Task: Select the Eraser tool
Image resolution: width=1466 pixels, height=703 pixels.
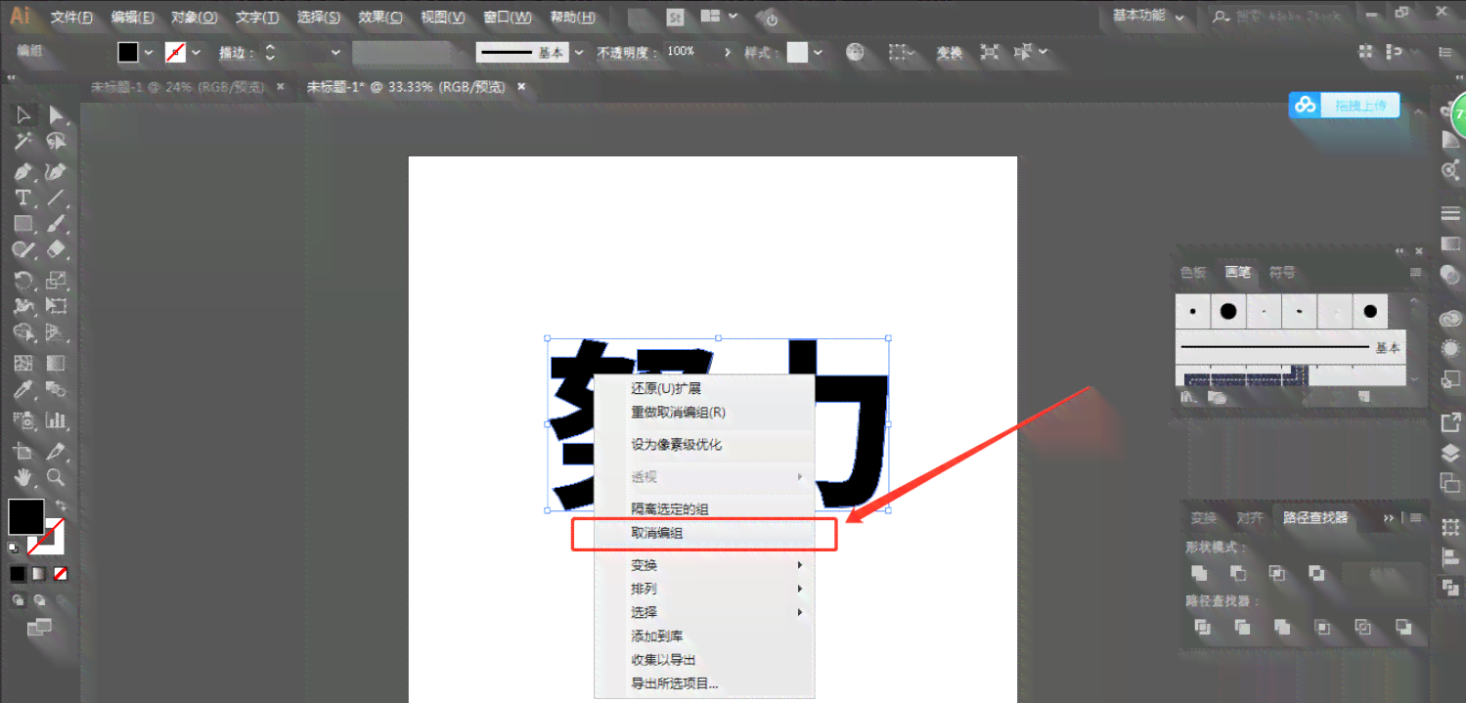Action: click(57, 250)
